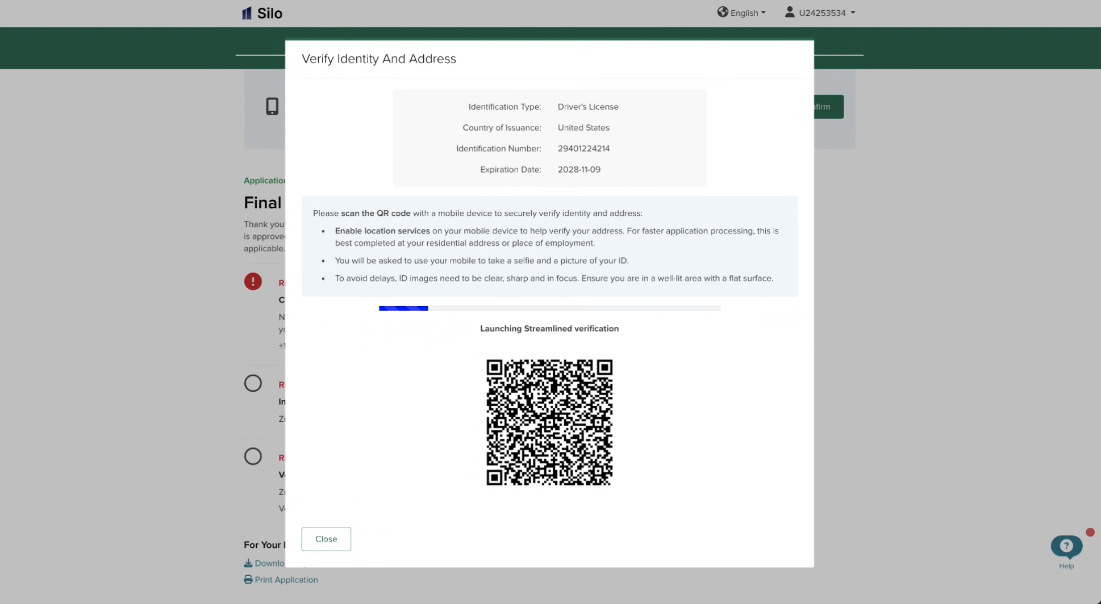Click the caret next to U24253534
The height and width of the screenshot is (604, 1101).
pos(853,13)
